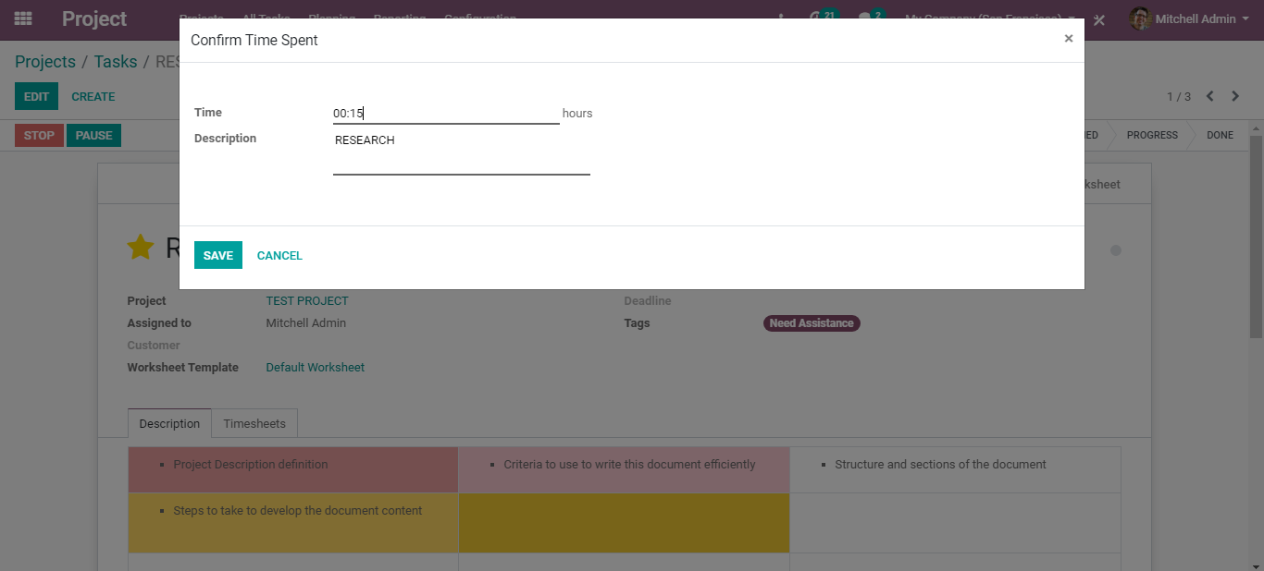Open the TEST PROJECT link
Viewport: 1264px width, 571px height.
[307, 301]
